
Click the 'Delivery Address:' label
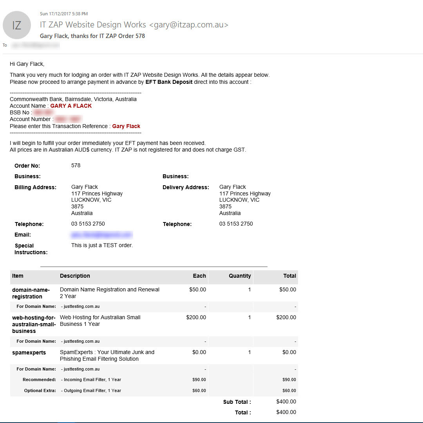[x=186, y=187]
